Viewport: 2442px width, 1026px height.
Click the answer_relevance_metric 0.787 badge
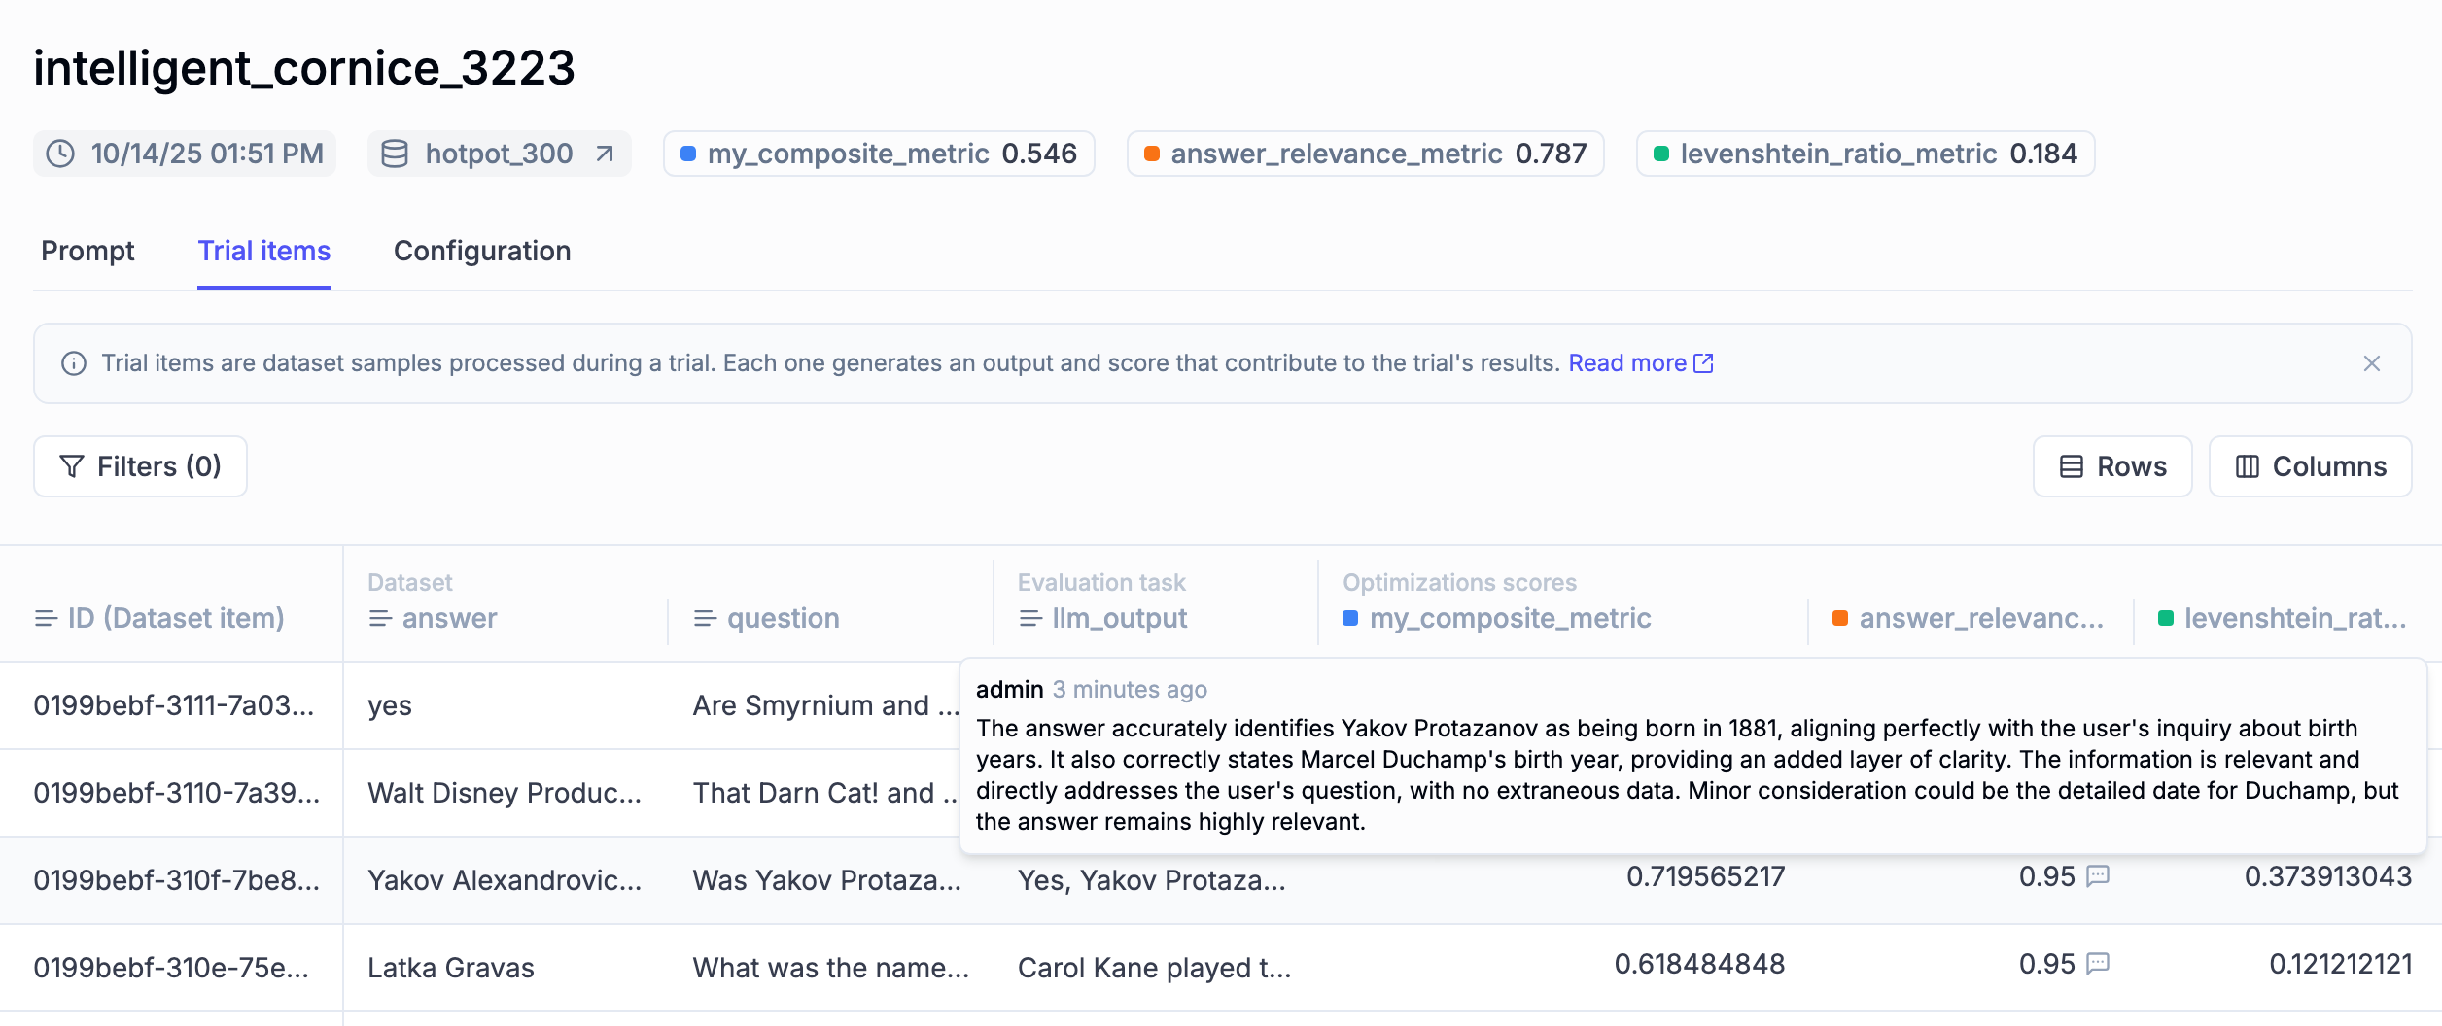(1365, 154)
